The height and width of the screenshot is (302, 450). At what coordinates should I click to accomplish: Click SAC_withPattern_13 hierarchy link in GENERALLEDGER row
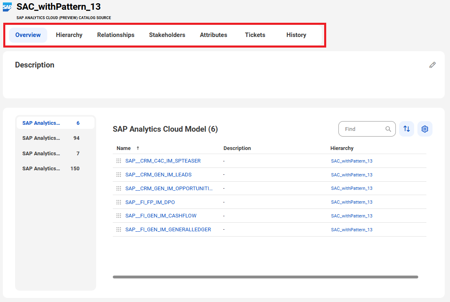[351, 230]
